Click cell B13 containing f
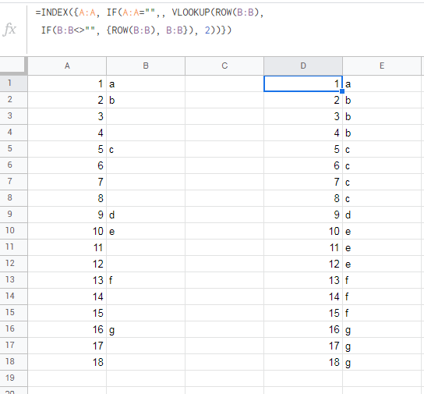 [146, 280]
